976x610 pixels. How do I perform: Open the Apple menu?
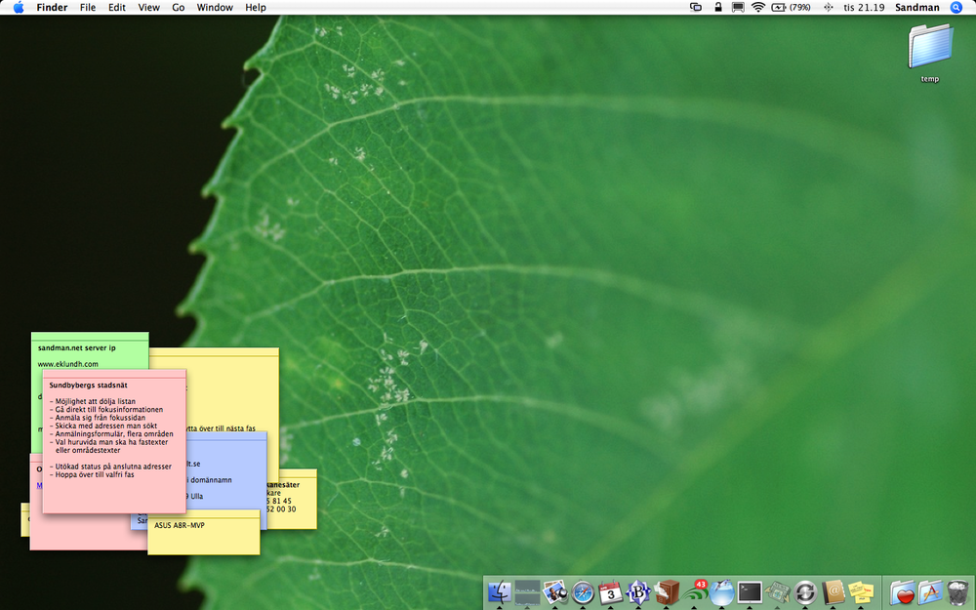(18, 7)
